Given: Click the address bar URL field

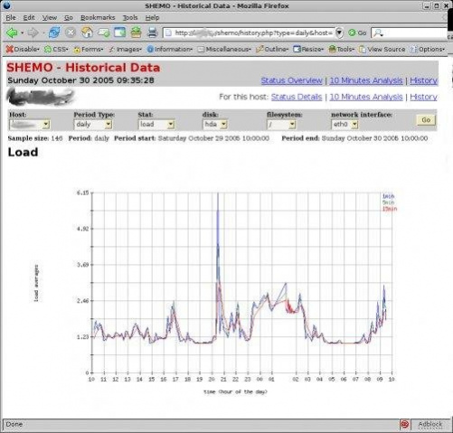Looking at the screenshot, I should (x=250, y=33).
